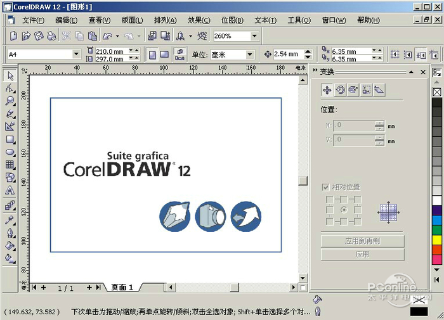Viewport: 444px width, 320px height.
Task: Toggle the 相对位置 checkbox
Action: pyautogui.click(x=325, y=187)
